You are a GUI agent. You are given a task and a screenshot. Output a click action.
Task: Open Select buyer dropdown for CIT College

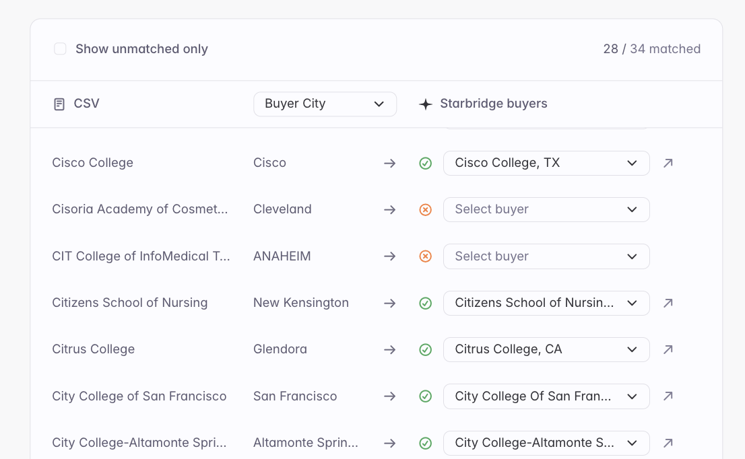pos(546,256)
